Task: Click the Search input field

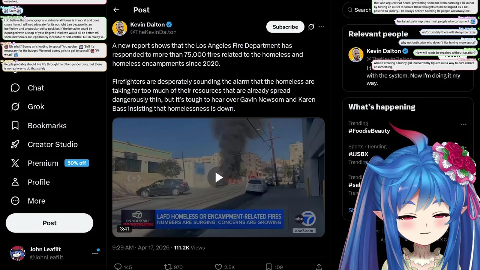Action: [x=358, y=10]
